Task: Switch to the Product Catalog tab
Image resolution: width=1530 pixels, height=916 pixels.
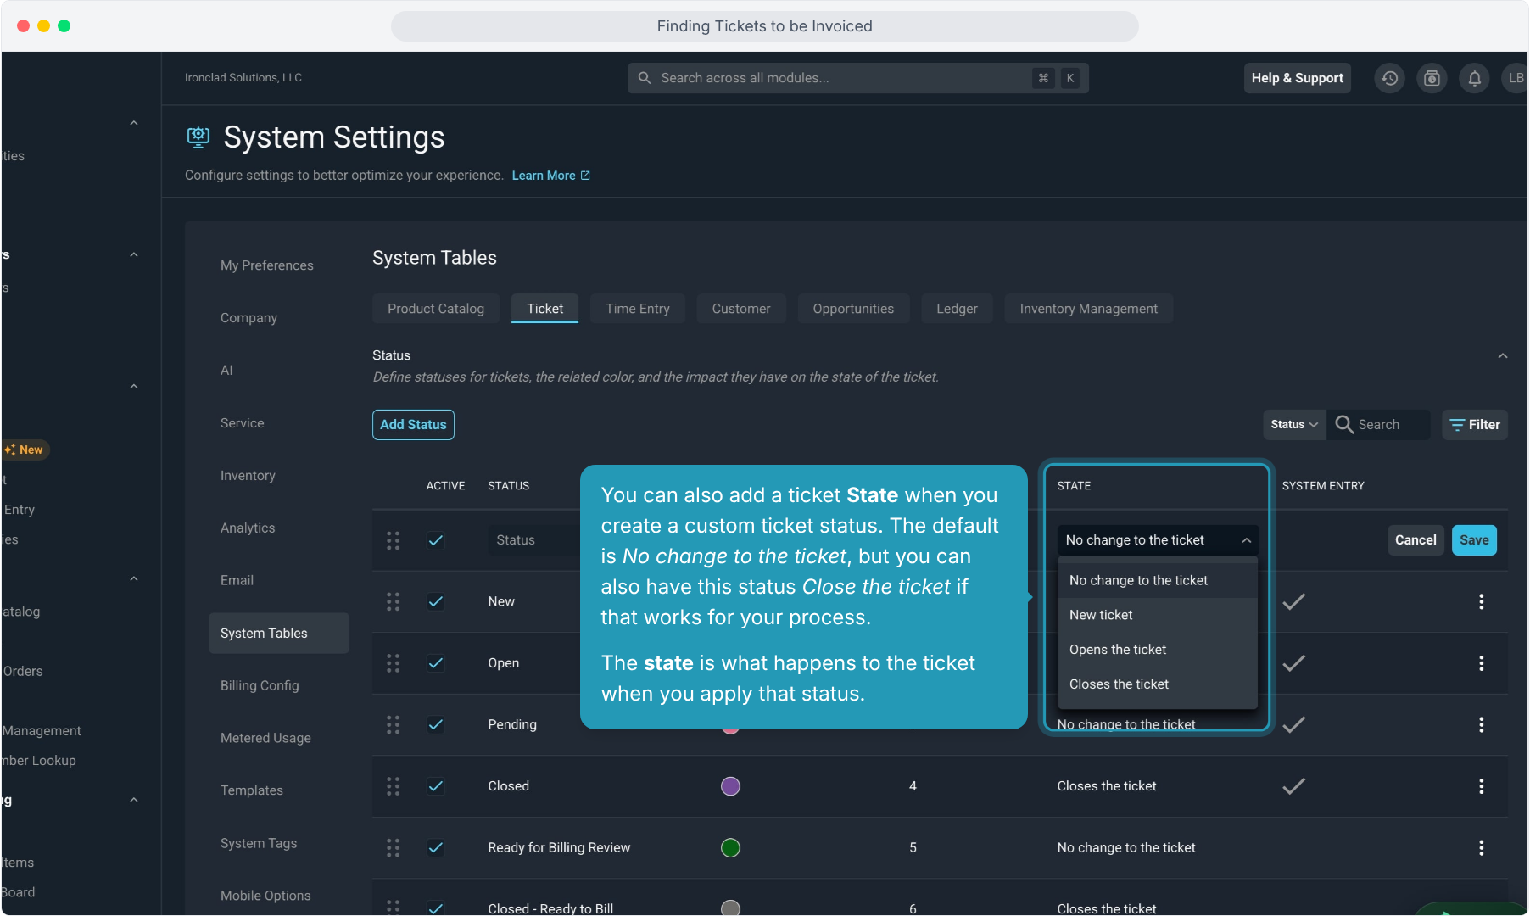Action: [x=436, y=309]
